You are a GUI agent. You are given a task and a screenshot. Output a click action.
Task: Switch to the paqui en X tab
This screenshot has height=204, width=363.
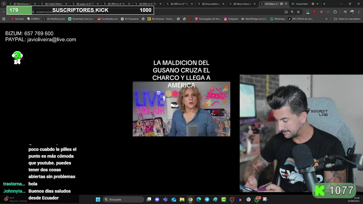click(x=85, y=4)
